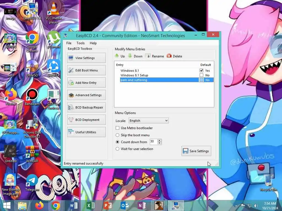Viewport: 282px width, 211px height.
Task: Check default box for Windows 8.1 Setup
Action: pyautogui.click(x=201, y=75)
